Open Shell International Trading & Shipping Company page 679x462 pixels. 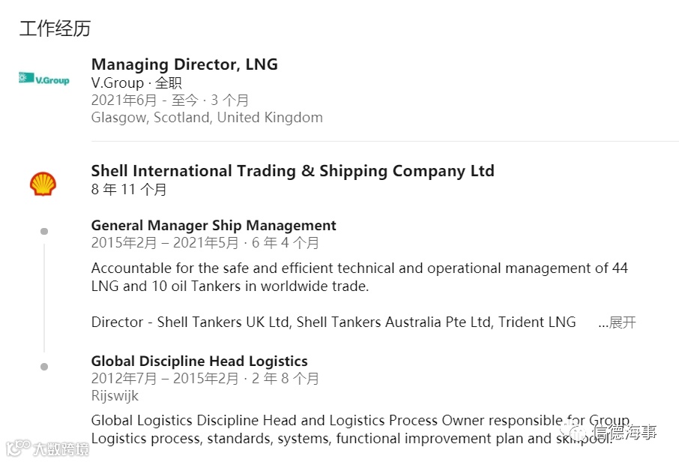pos(292,171)
